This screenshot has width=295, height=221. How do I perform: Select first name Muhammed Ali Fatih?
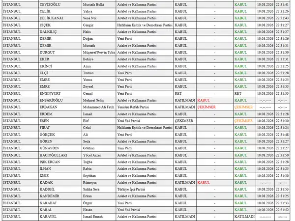pyautogui.click(x=98, y=107)
